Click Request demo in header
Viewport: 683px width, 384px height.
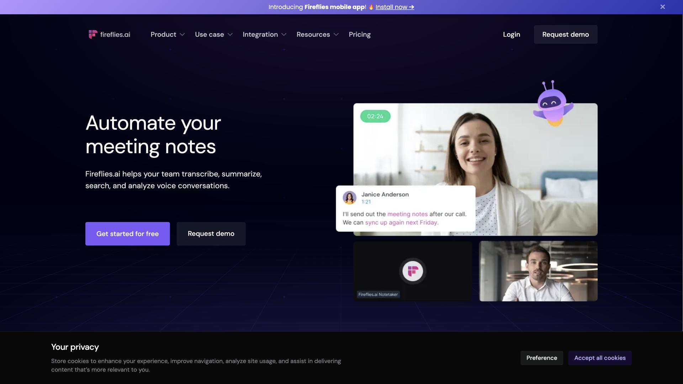click(x=565, y=34)
